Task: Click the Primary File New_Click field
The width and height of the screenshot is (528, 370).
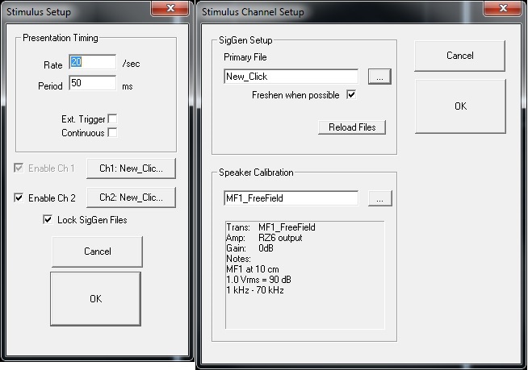Action: click(x=291, y=77)
